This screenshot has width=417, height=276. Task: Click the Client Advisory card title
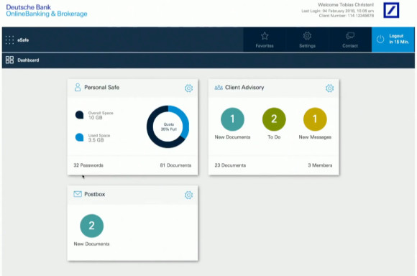point(244,87)
